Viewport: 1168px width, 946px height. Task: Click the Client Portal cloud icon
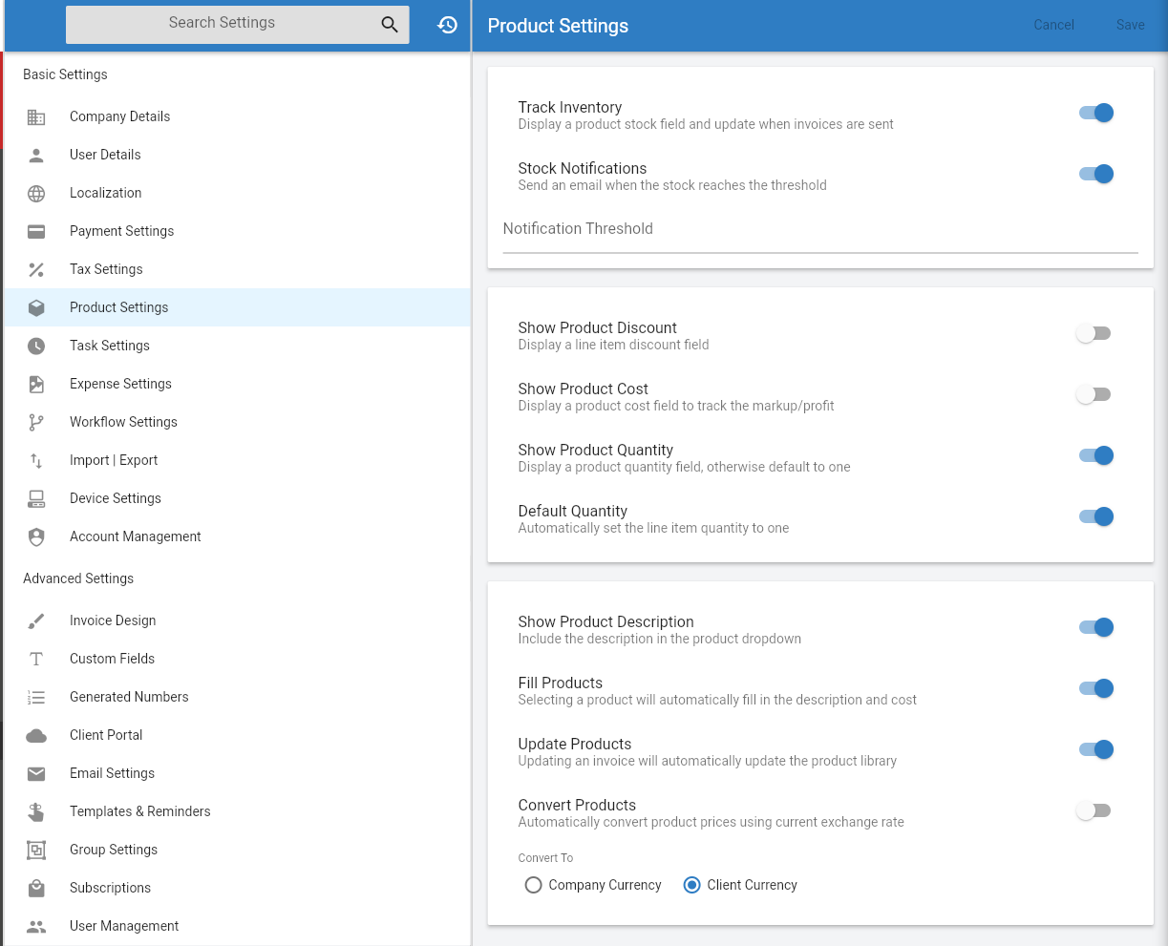pyautogui.click(x=36, y=735)
